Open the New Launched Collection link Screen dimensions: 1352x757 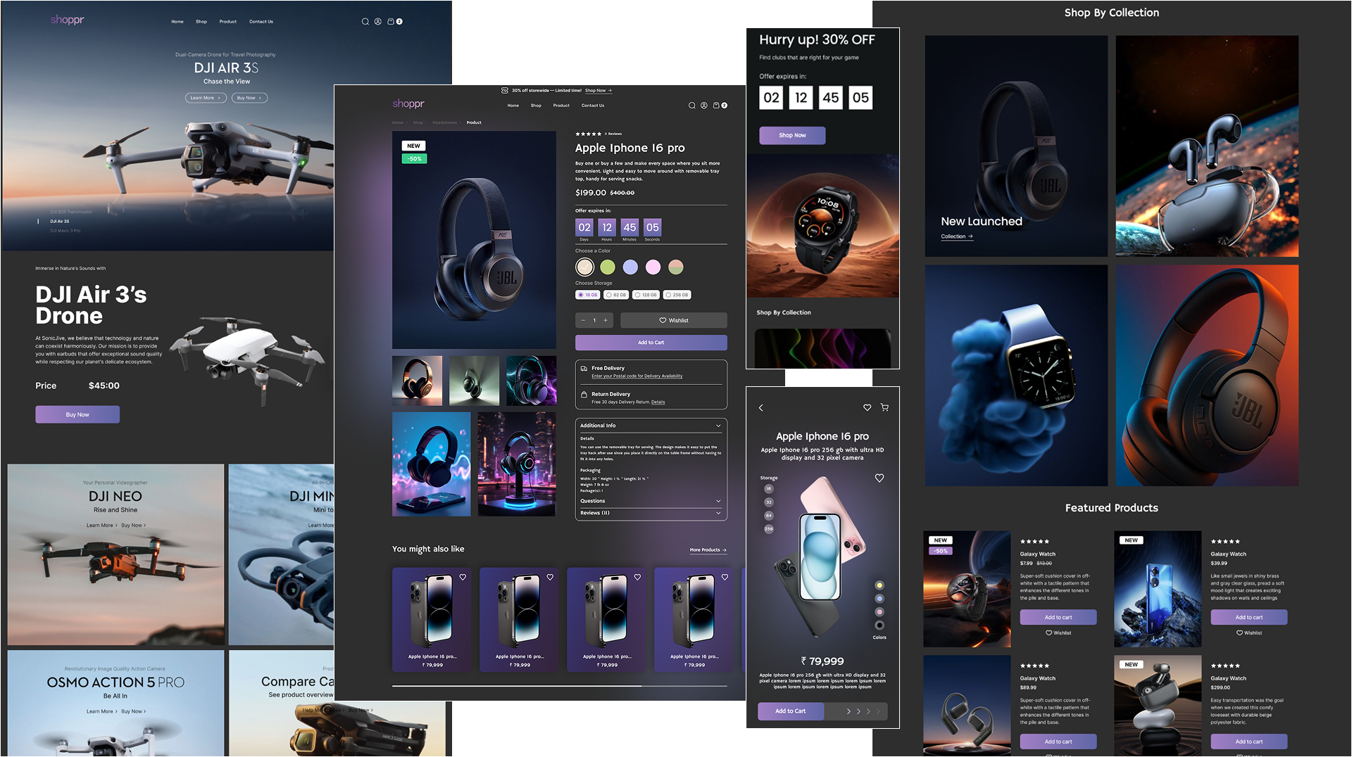[957, 237]
